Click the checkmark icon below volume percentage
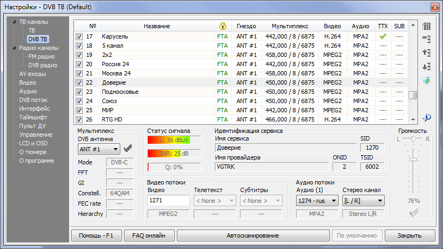This screenshot has height=249, width=443. [x=414, y=213]
